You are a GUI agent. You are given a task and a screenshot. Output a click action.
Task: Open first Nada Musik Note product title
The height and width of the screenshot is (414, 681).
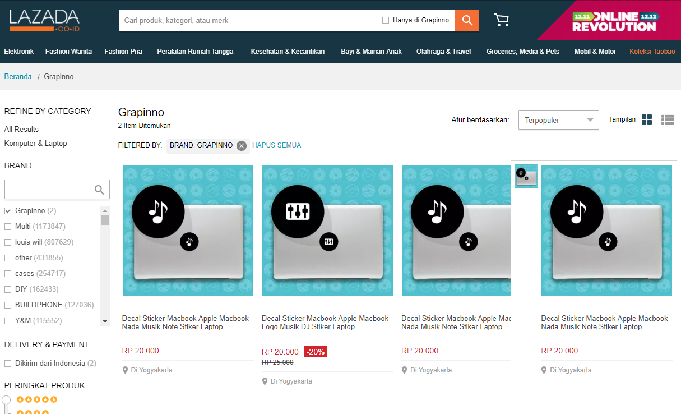point(186,323)
